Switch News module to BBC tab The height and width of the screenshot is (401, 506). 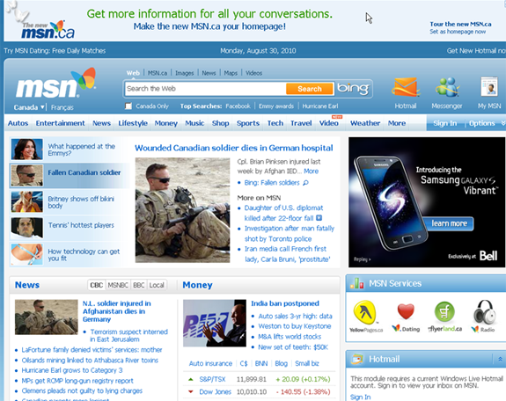coord(139,285)
